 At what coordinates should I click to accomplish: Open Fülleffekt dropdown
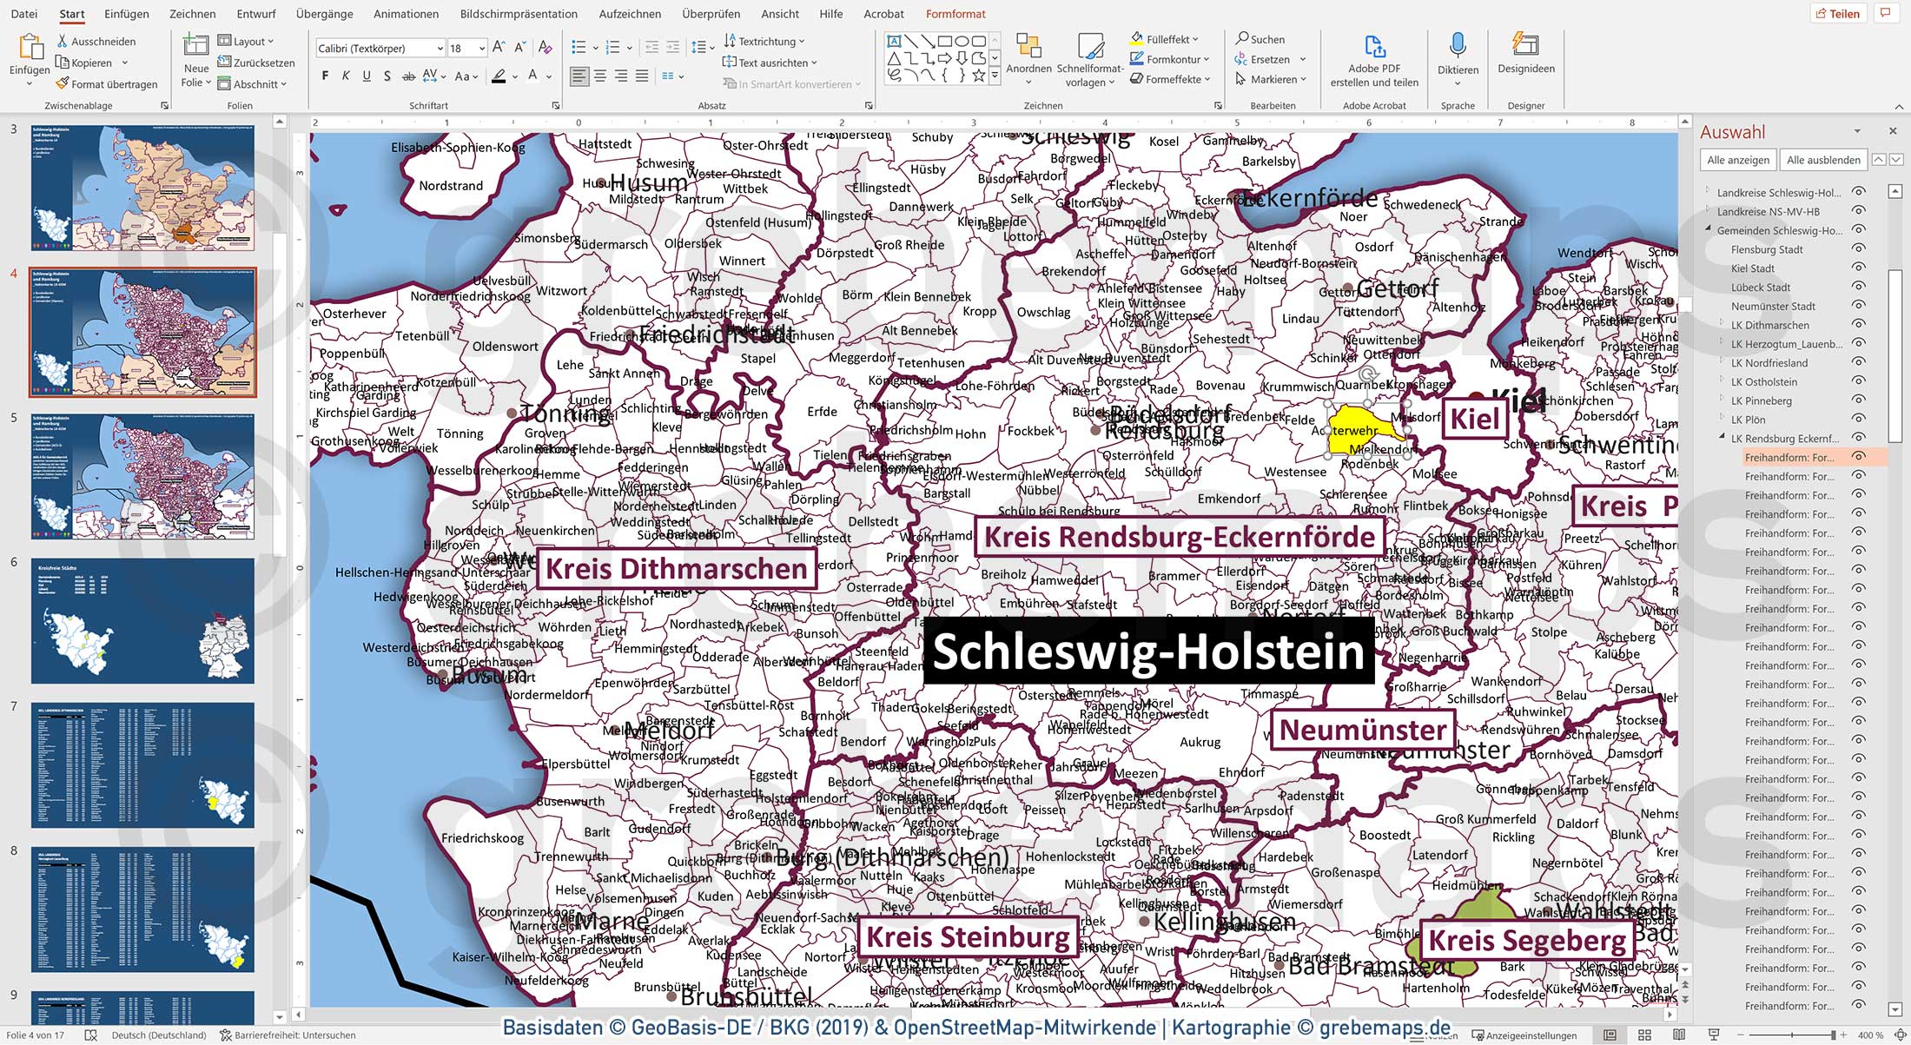[1164, 39]
